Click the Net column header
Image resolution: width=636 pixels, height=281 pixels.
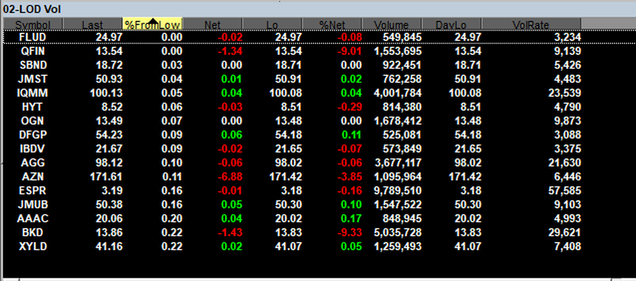tap(212, 24)
